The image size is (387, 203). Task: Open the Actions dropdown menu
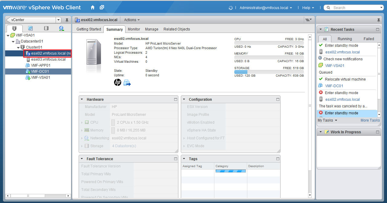(x=132, y=20)
